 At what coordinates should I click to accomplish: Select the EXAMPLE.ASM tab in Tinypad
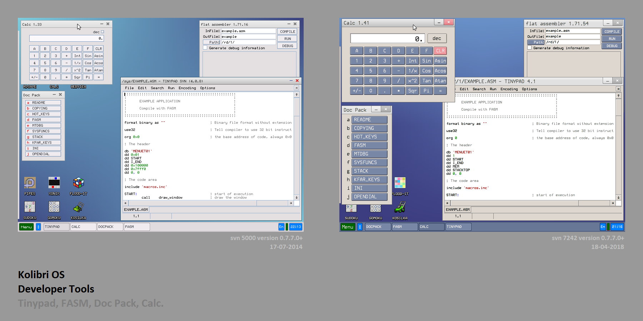pos(135,209)
